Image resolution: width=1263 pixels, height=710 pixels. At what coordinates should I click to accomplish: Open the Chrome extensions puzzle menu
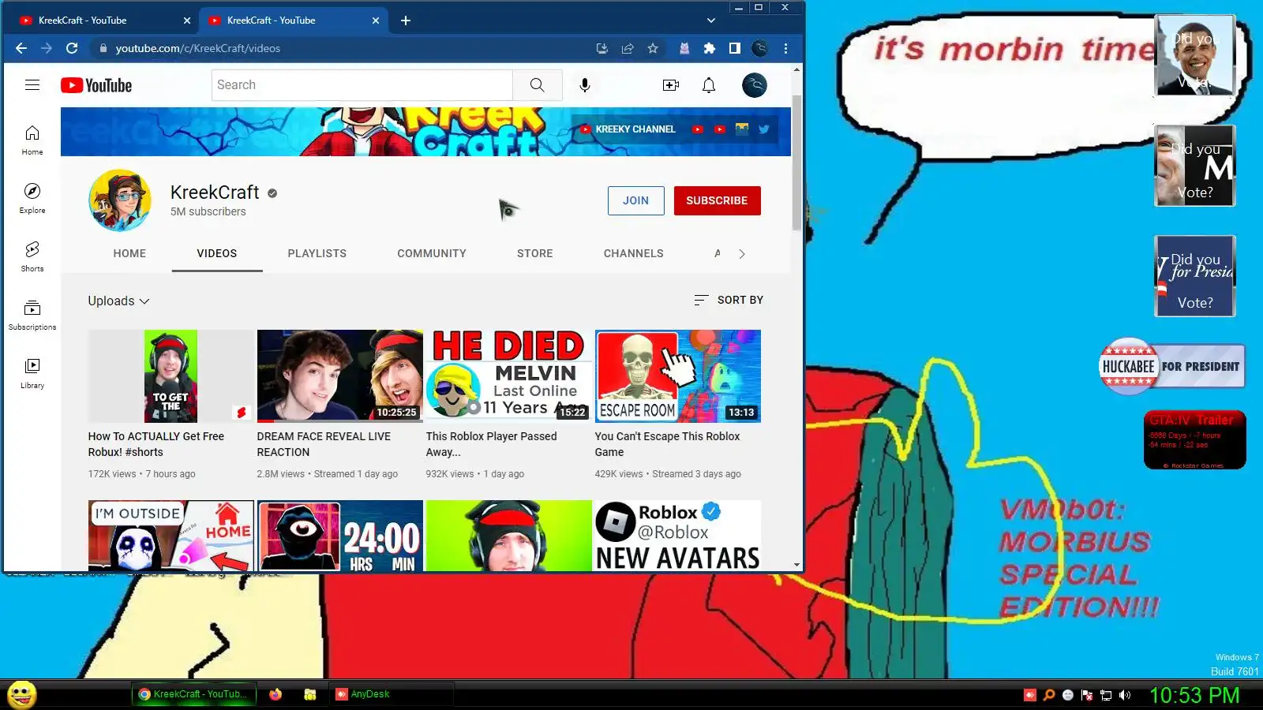click(710, 48)
